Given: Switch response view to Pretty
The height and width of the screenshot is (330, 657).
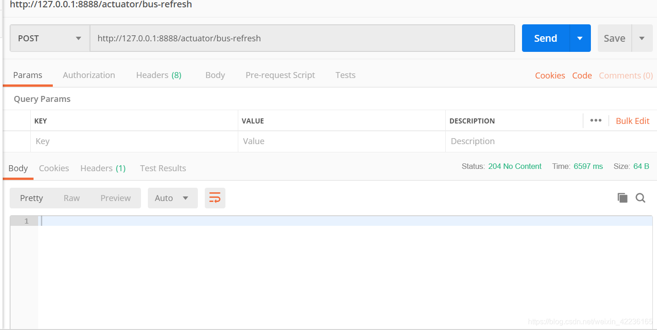Looking at the screenshot, I should 31,198.
